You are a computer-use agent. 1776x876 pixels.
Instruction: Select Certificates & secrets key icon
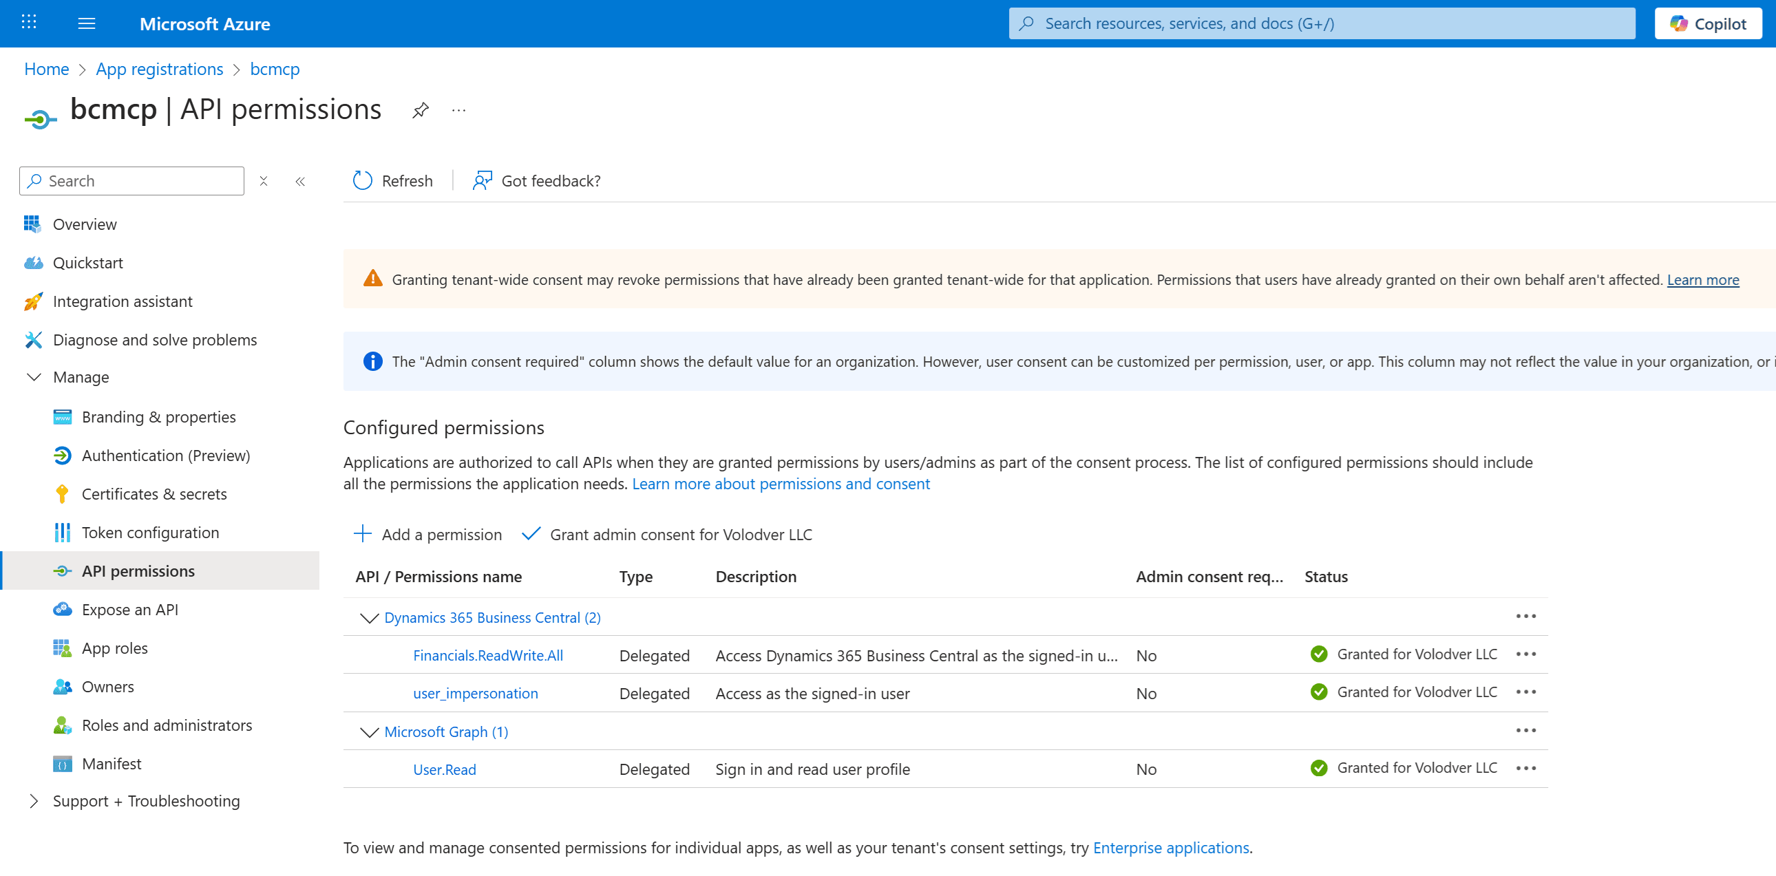(x=62, y=493)
